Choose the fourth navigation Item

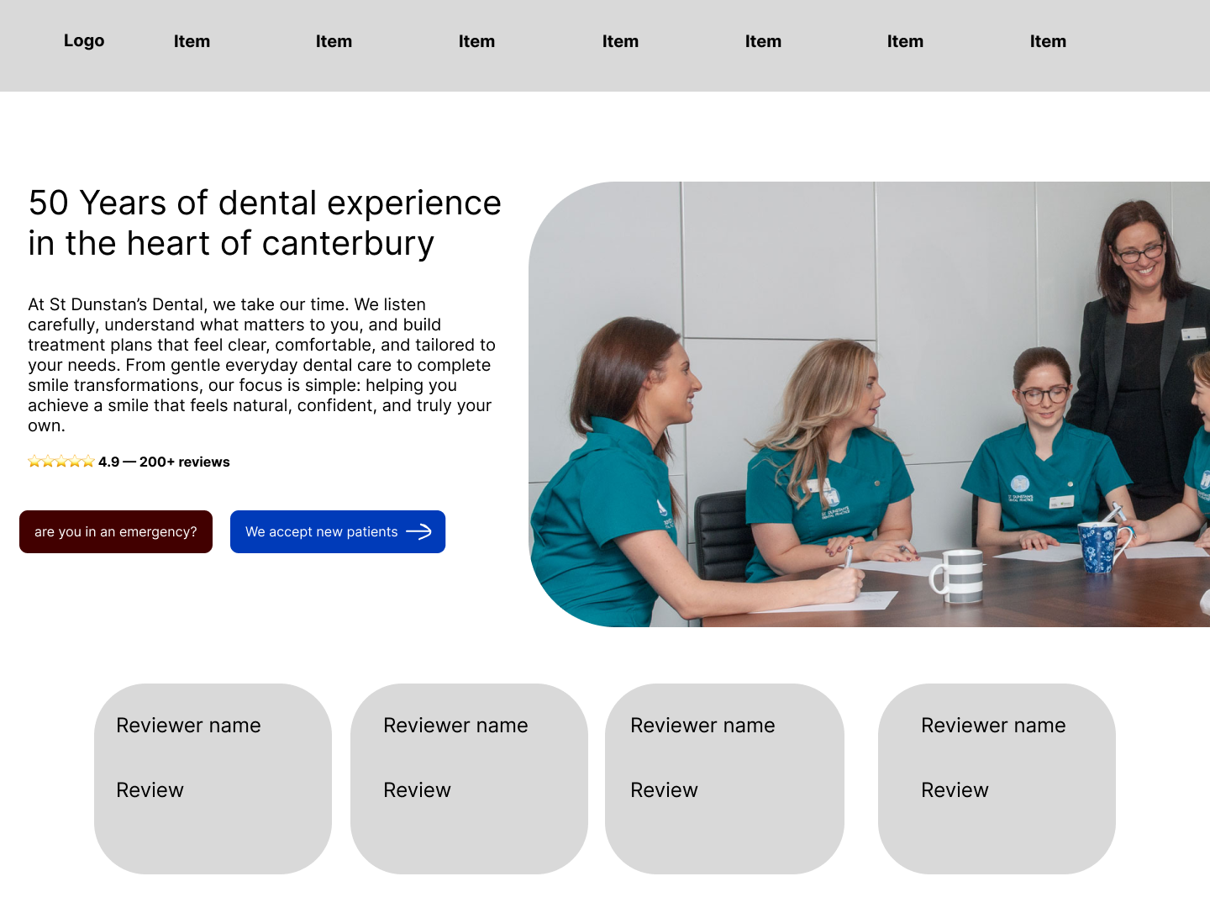[620, 41]
